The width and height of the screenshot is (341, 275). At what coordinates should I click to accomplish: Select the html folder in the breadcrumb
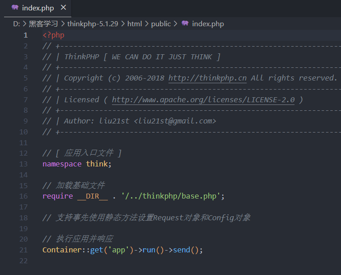(x=135, y=24)
